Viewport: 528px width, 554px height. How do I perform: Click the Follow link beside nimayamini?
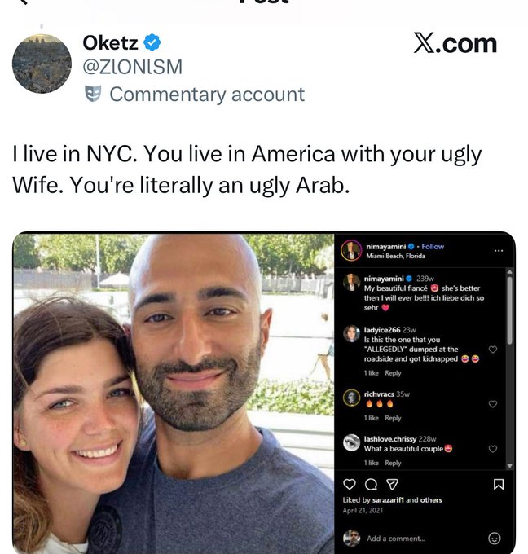coord(433,246)
